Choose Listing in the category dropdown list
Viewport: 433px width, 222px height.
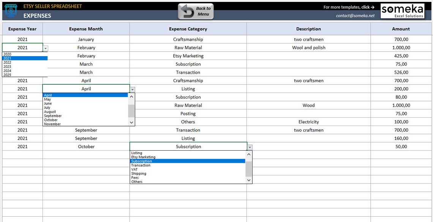(188, 153)
